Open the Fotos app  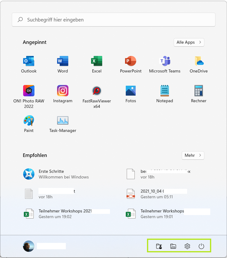(x=131, y=91)
